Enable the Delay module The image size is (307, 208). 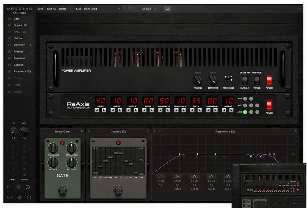(9, 85)
